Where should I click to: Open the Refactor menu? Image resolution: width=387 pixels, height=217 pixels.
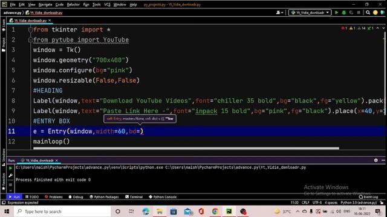tap(73, 4)
